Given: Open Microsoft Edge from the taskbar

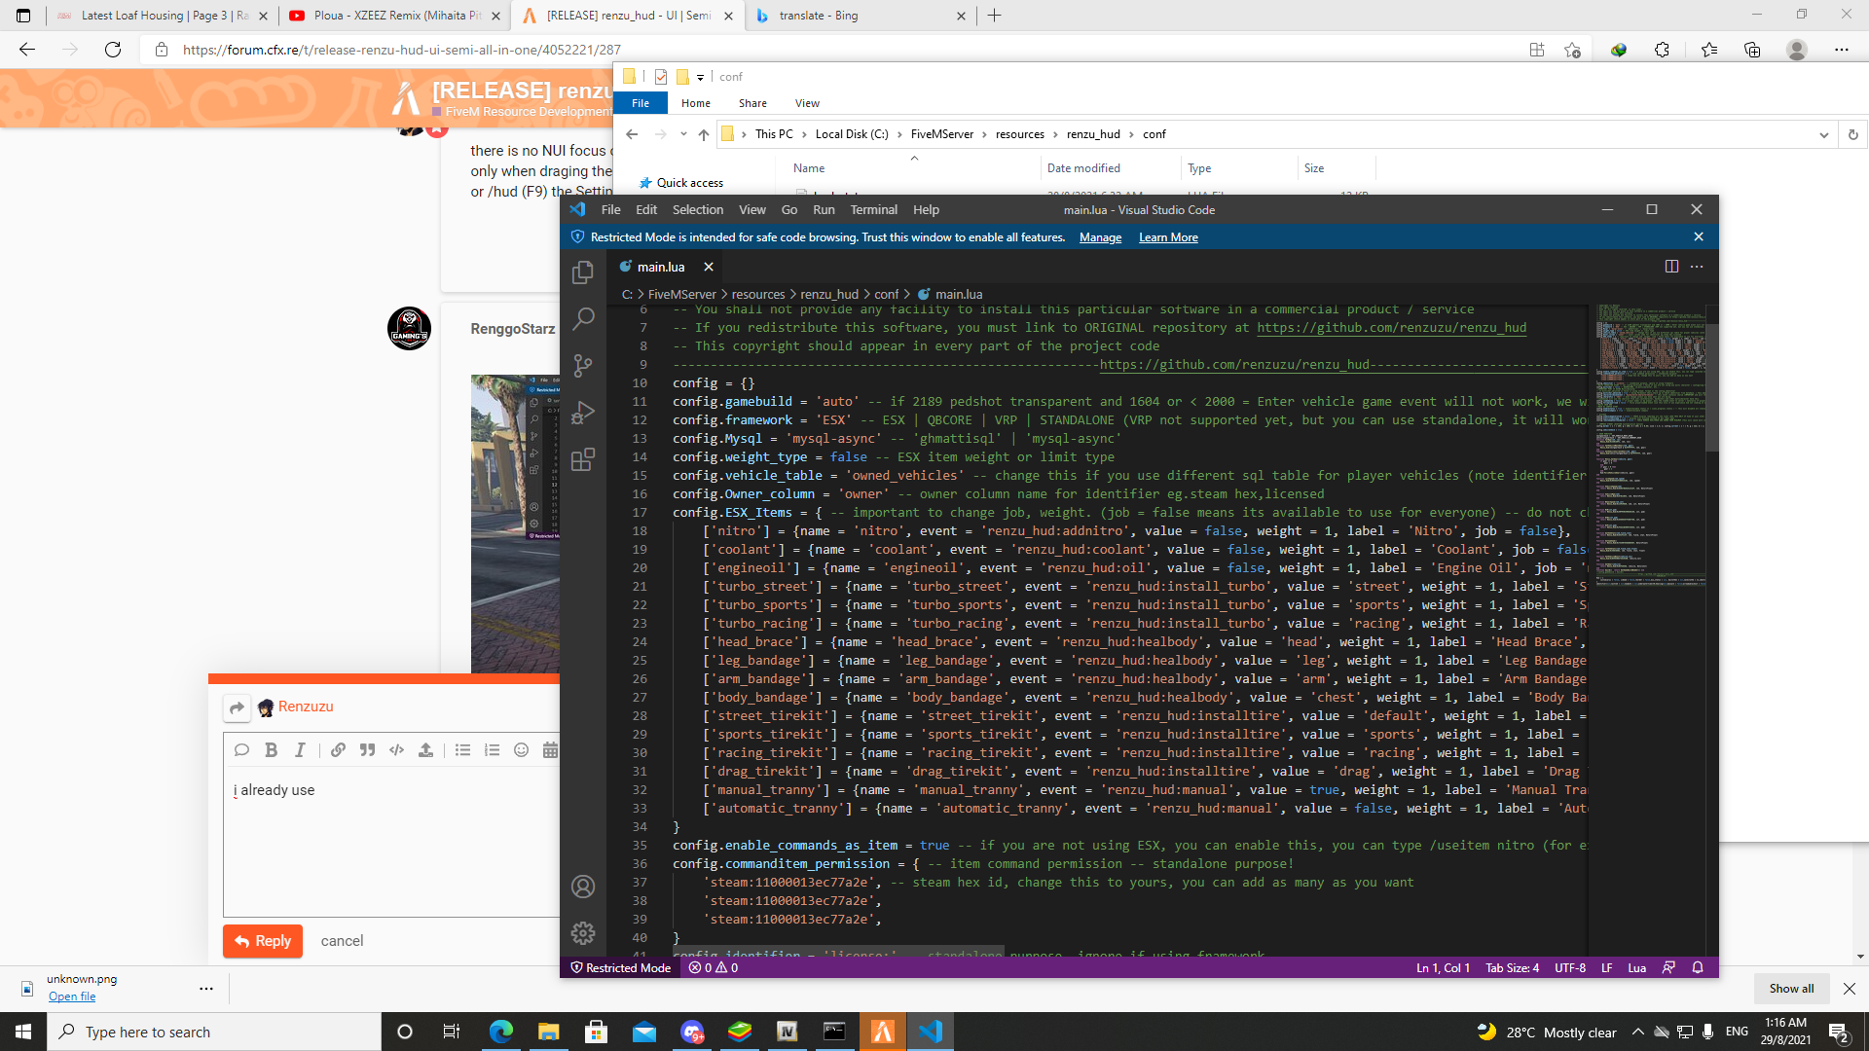Looking at the screenshot, I should 500,1032.
